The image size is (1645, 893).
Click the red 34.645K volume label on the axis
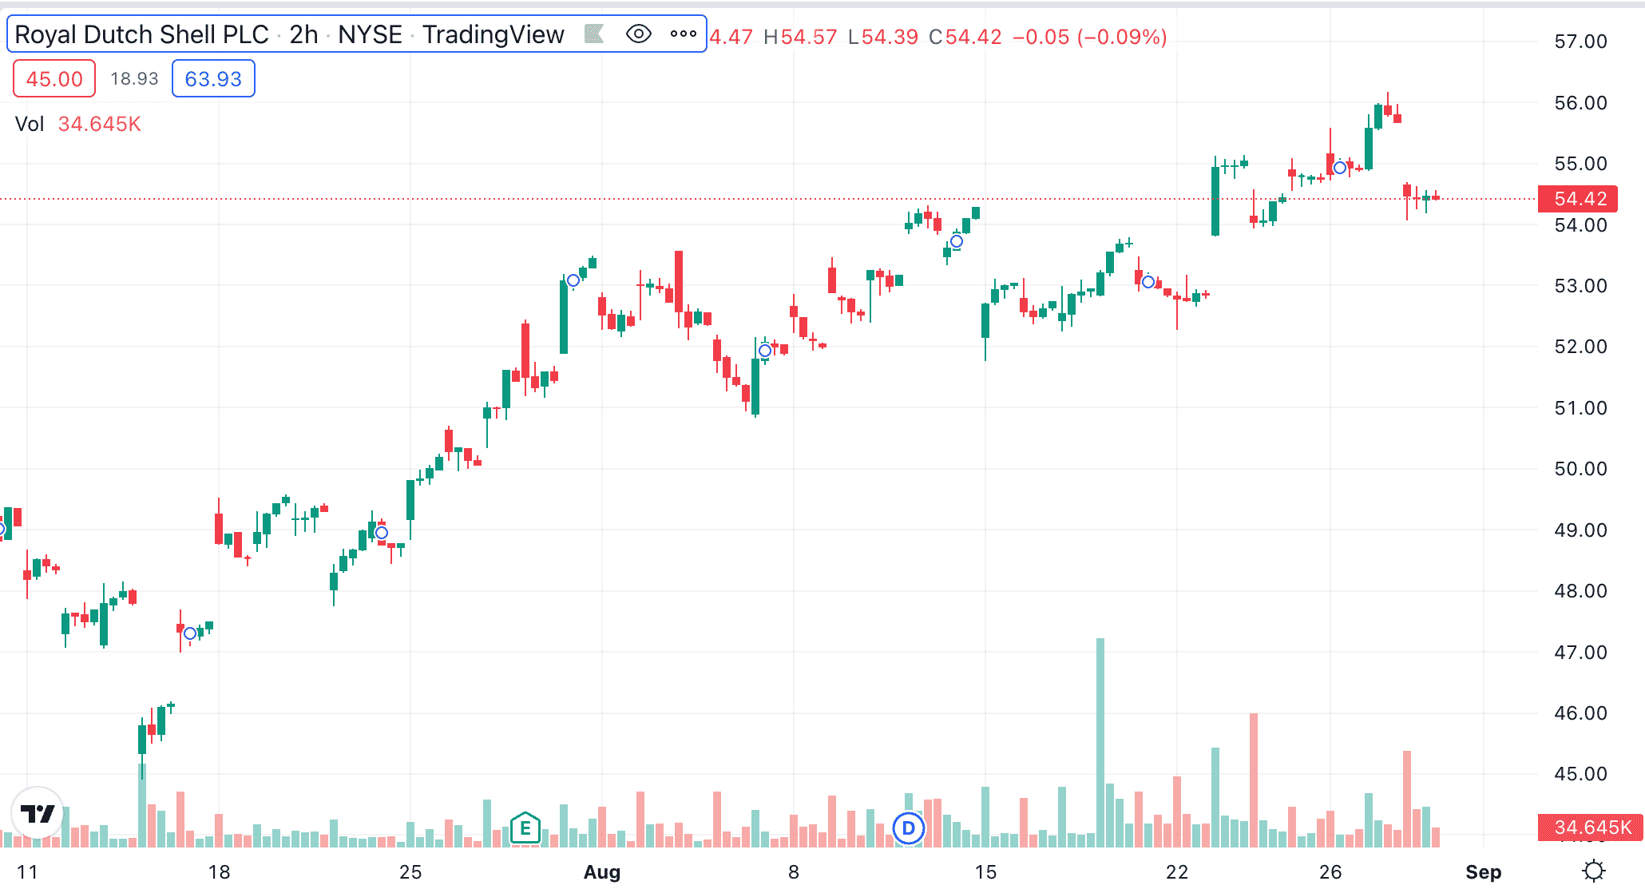(1590, 828)
